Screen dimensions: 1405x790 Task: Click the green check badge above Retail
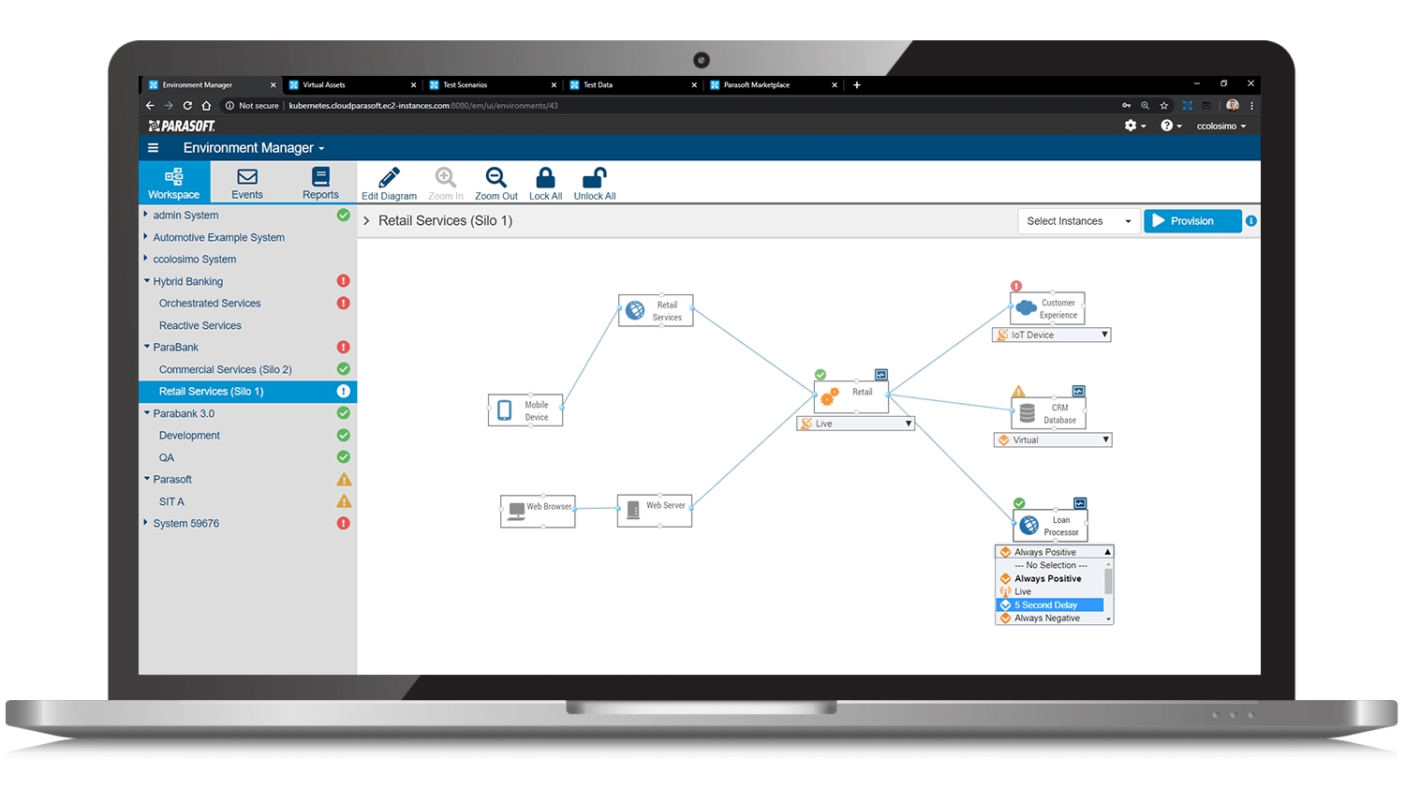(x=821, y=375)
